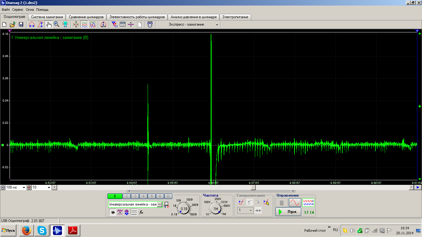Switch to Электропитание tab
The width and height of the screenshot is (422, 237).
pyautogui.click(x=235, y=17)
